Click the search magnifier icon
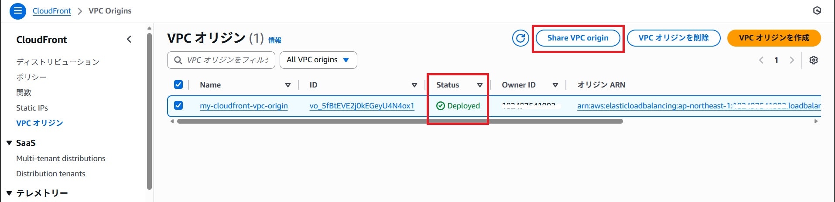The image size is (835, 202). [x=178, y=60]
